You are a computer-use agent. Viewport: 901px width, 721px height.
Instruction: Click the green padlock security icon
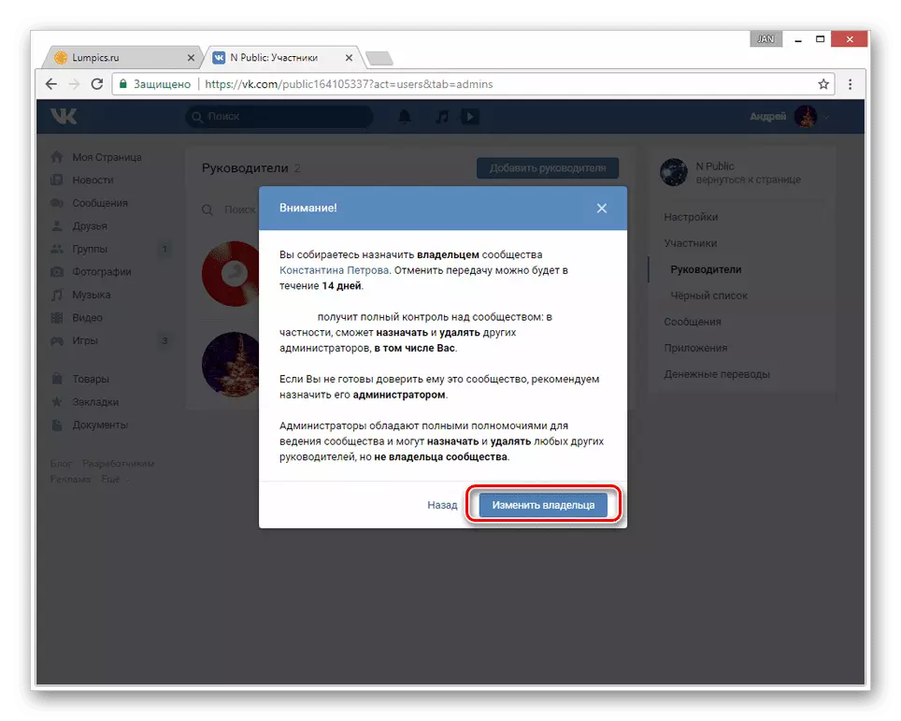123,84
